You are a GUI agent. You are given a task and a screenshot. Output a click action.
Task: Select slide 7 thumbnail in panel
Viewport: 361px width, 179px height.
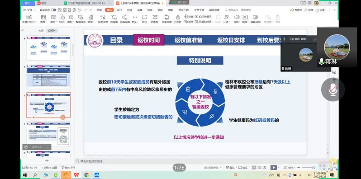pyautogui.click(x=48, y=134)
